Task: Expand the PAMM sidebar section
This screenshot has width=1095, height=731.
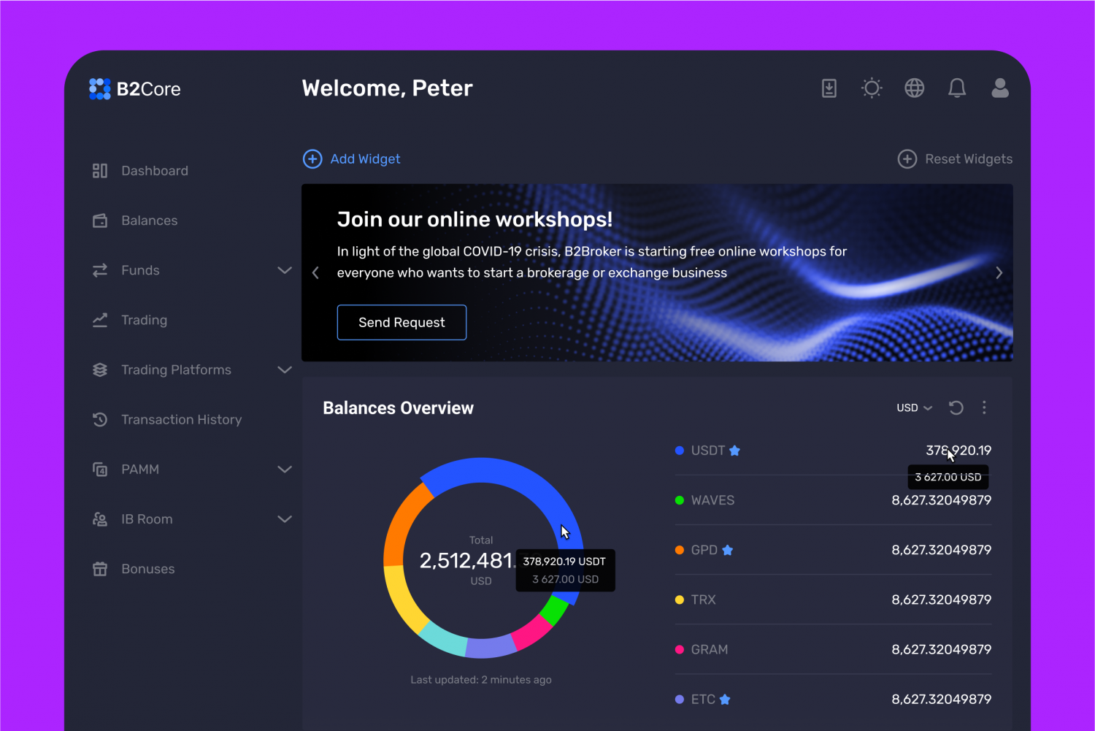Action: 284,470
